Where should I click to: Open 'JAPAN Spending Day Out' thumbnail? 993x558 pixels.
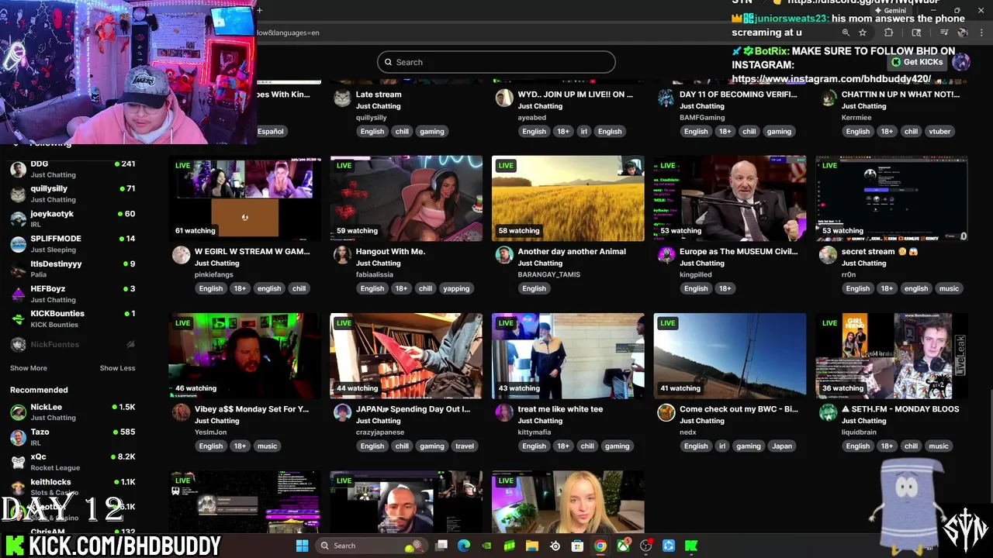[406, 356]
